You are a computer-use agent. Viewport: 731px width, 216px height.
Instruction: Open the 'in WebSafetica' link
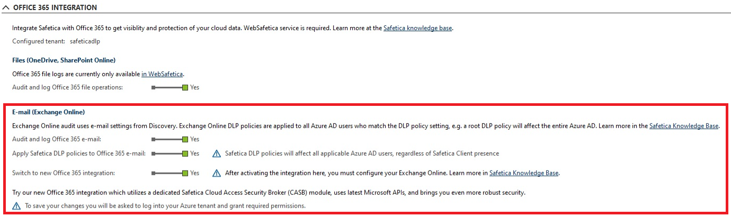click(x=162, y=74)
